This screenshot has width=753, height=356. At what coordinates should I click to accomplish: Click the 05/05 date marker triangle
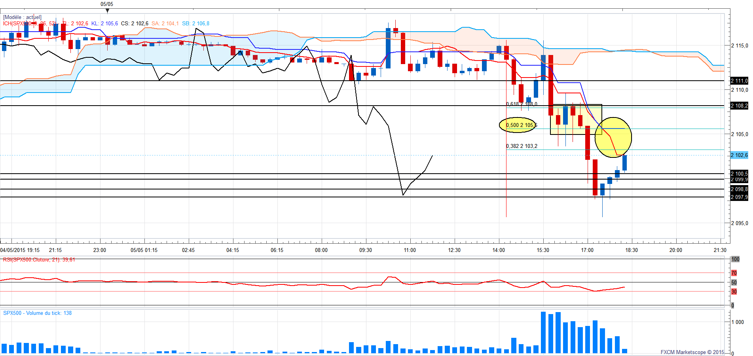pyautogui.click(x=107, y=11)
